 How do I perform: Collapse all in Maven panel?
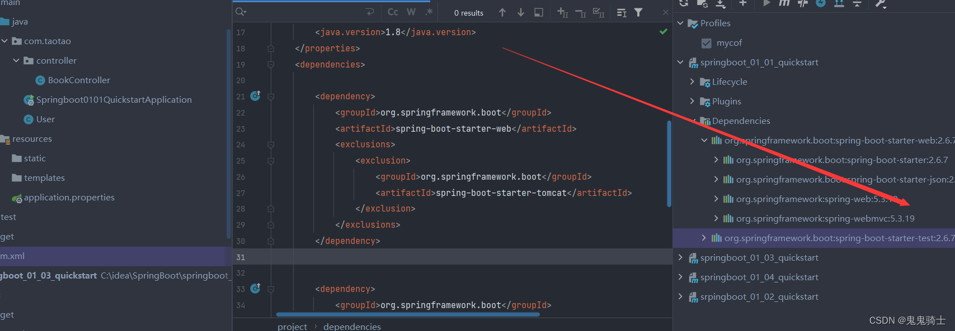pyautogui.click(x=857, y=3)
